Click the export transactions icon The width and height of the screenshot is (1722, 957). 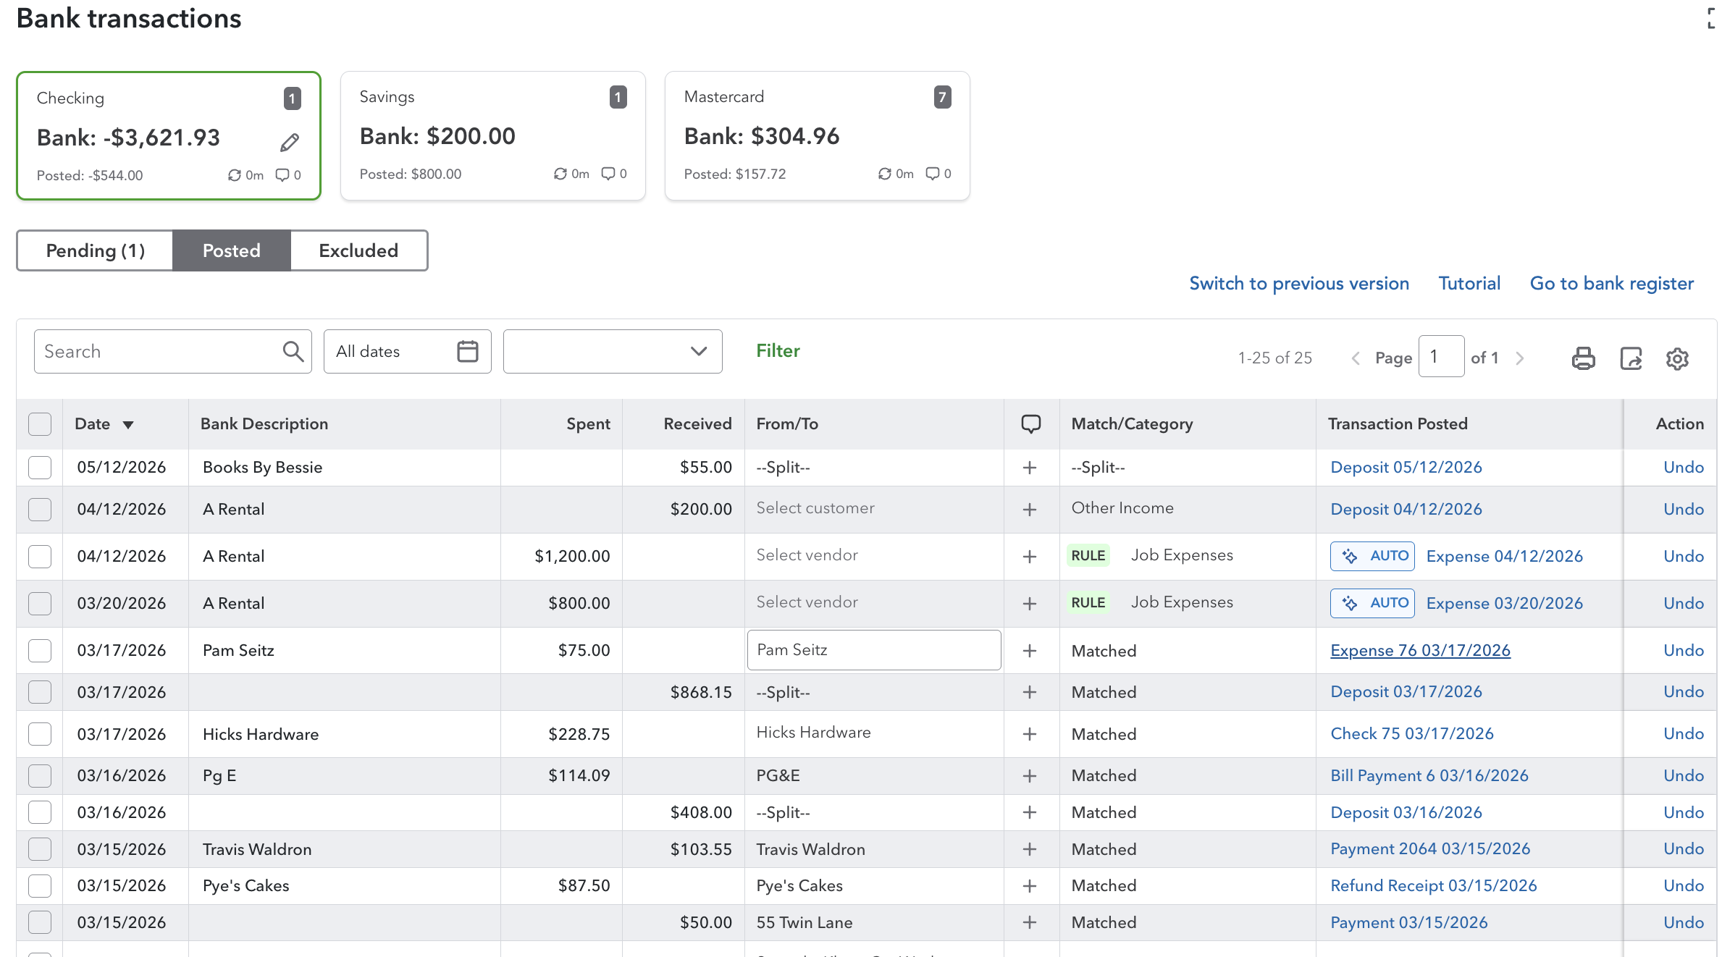click(x=1630, y=358)
